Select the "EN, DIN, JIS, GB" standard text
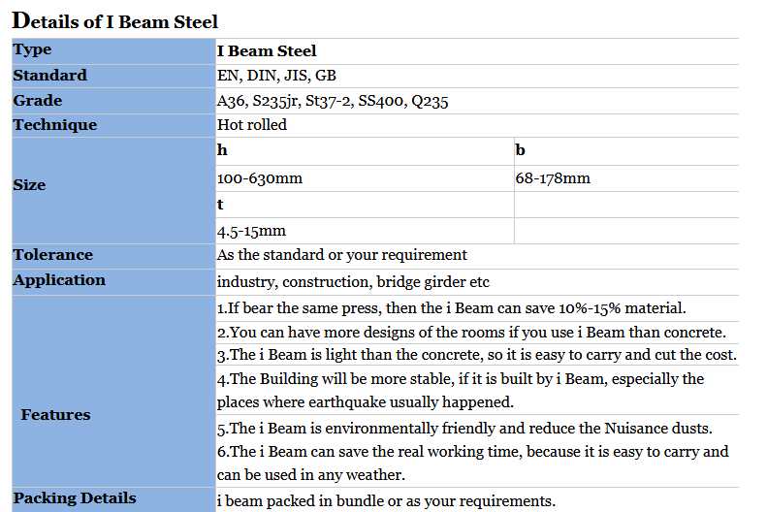 click(276, 76)
